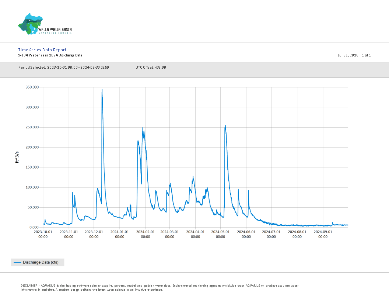Click the 200.000 y-axis label
This screenshot has width=389, height=301.
(32, 147)
